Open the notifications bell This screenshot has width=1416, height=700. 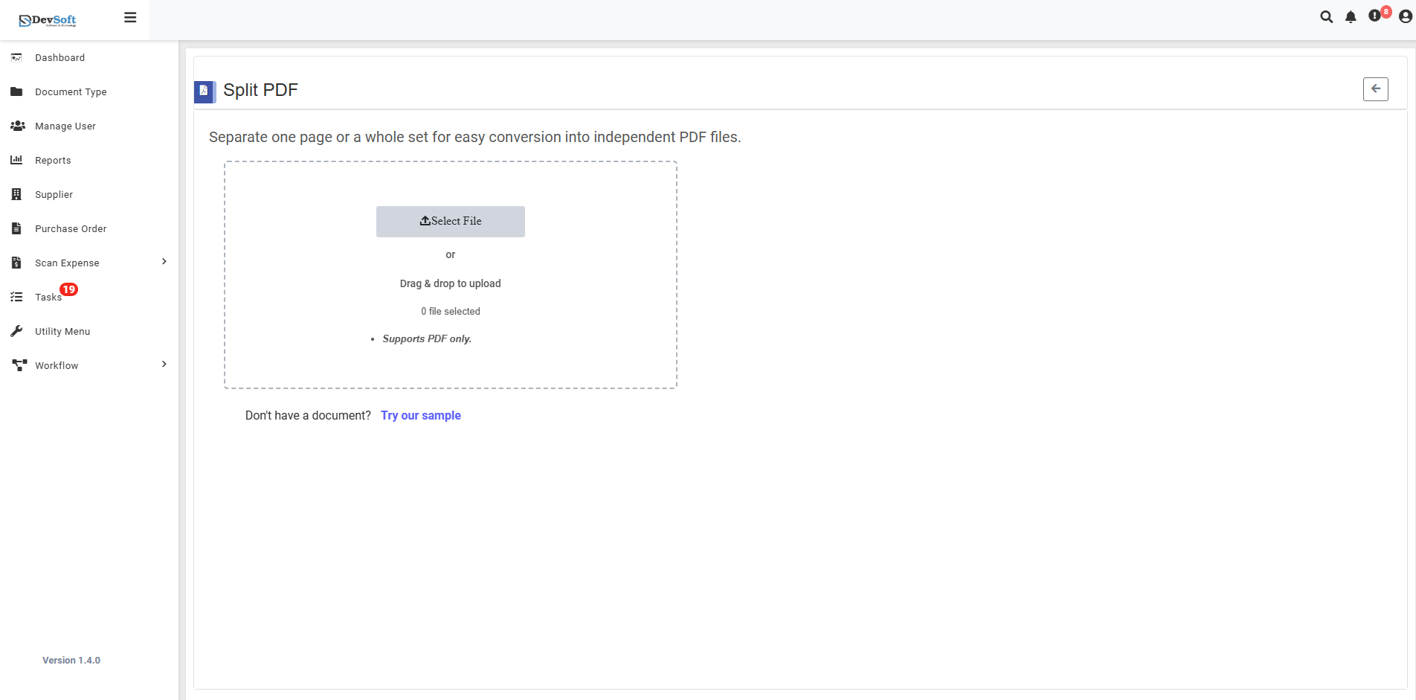pyautogui.click(x=1351, y=16)
